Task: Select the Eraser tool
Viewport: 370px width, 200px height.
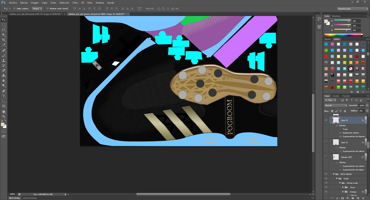Action: point(4,70)
